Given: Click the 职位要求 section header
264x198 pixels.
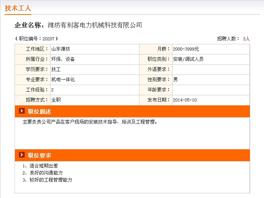Looking at the screenshot, I should click(x=132, y=155).
